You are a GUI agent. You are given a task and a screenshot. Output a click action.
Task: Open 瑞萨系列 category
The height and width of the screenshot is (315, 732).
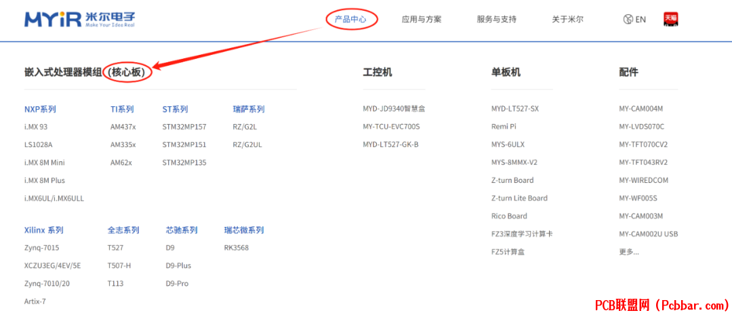(249, 109)
